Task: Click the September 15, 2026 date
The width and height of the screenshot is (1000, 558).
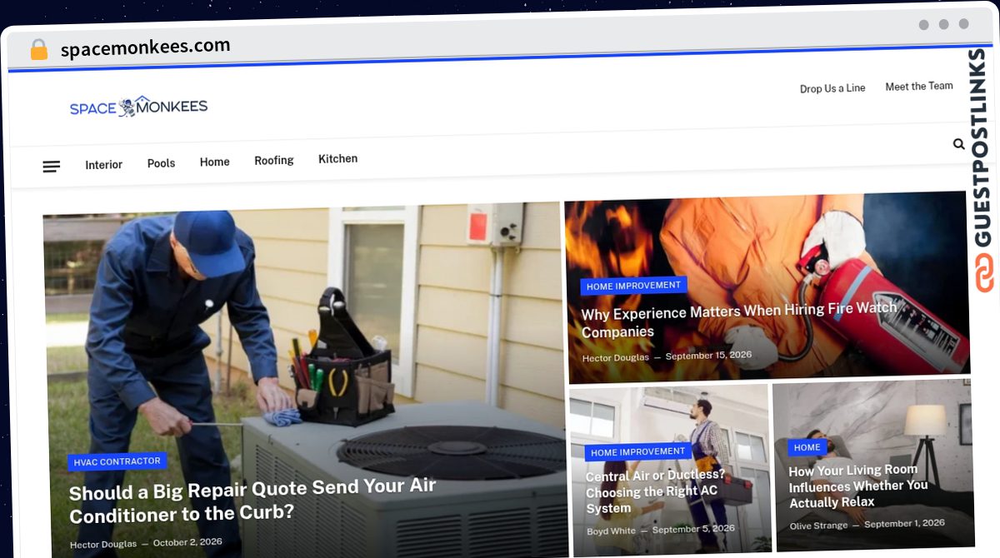Action: click(708, 355)
